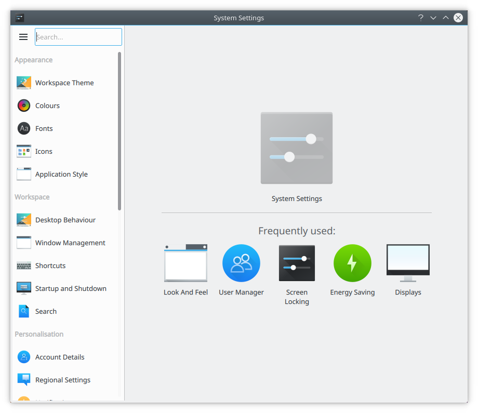
Task: Open Screen Locking from frequently used
Action: click(297, 263)
